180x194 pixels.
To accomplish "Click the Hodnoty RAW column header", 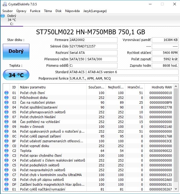I will pyautogui.click(x=161, y=87).
